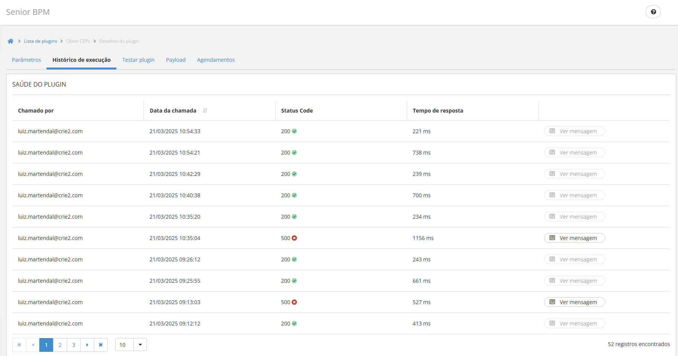
Task: Open the help question mark icon
Action: click(653, 12)
